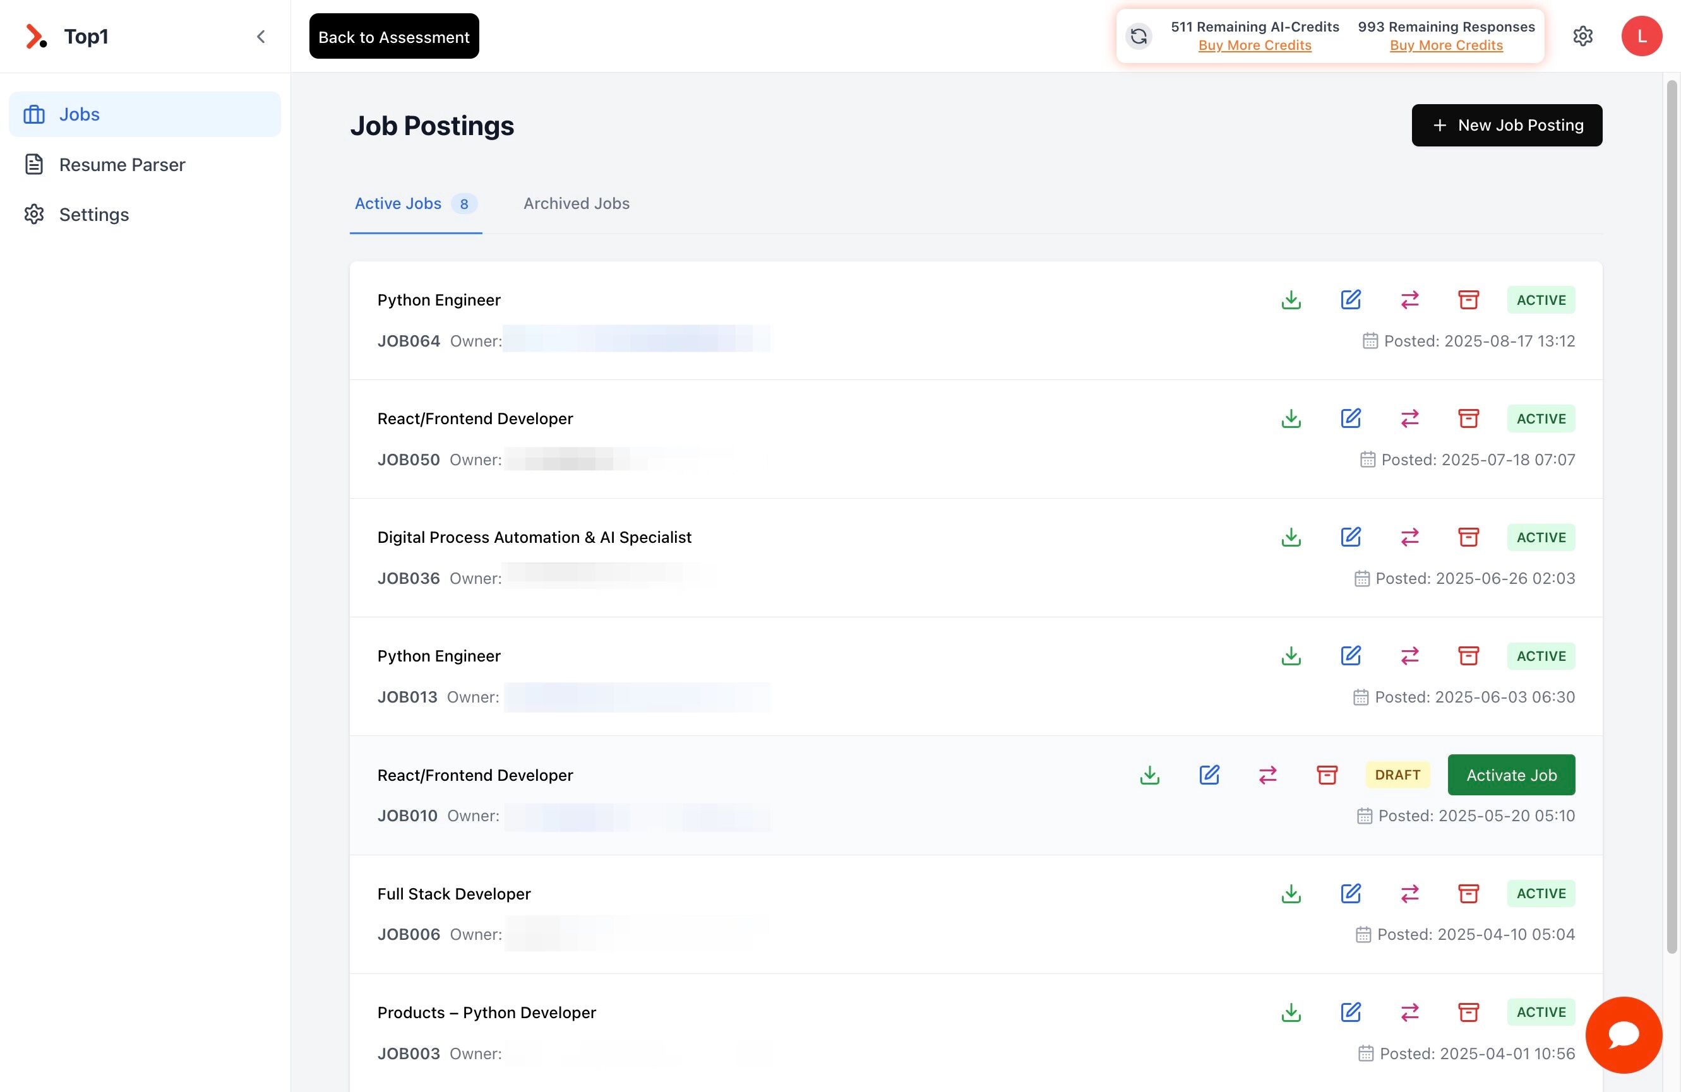Open the user avatar menu
1681x1092 pixels.
click(1641, 36)
